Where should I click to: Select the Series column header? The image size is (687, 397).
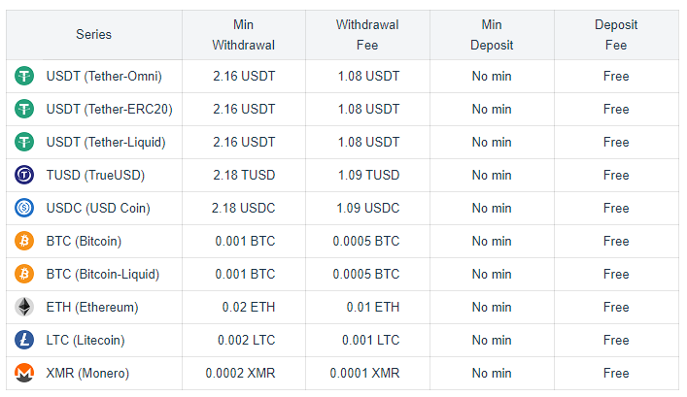93,35
